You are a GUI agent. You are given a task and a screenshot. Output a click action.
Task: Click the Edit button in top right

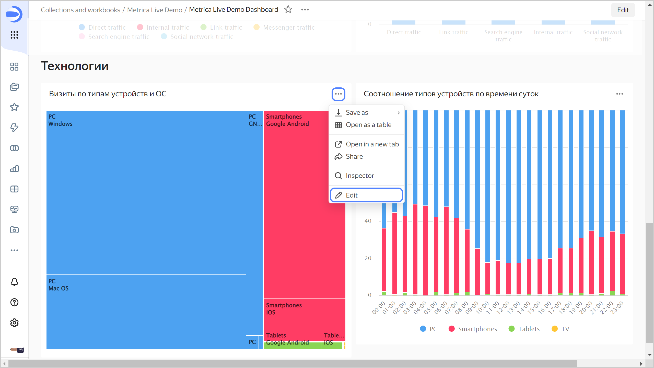coord(623,10)
